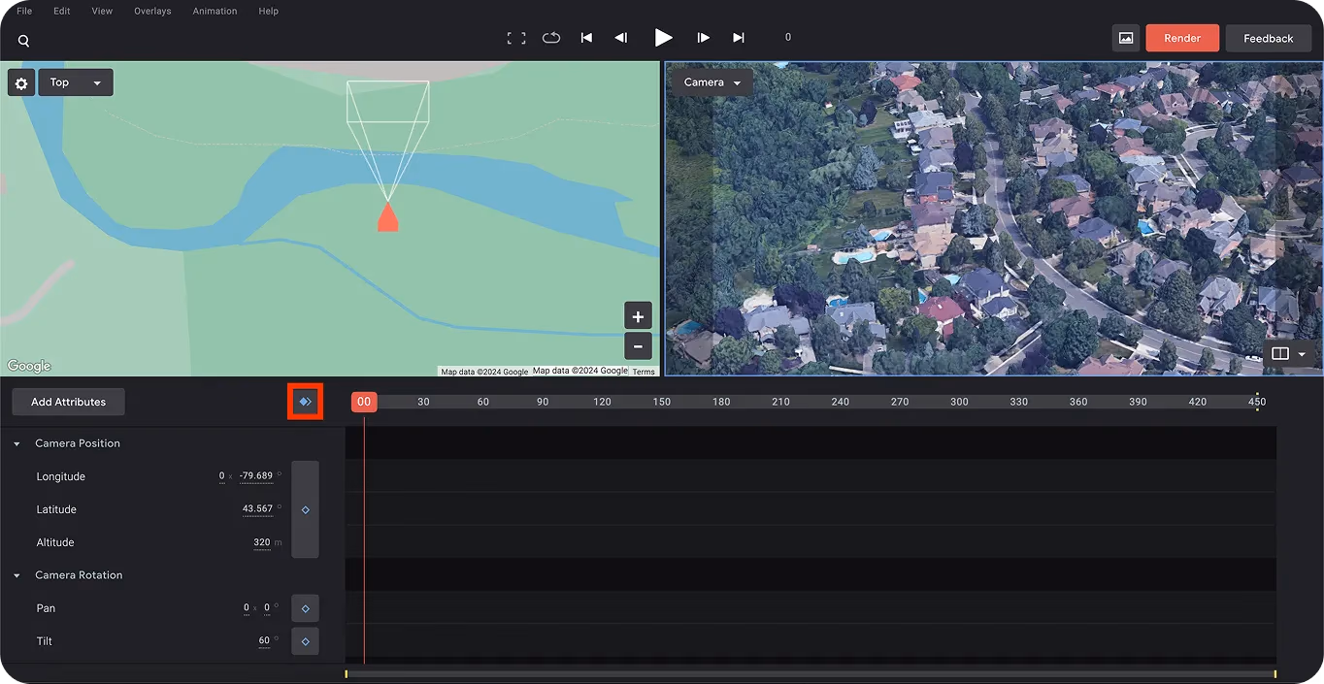
Task: Open the Camera view dropdown
Action: (x=712, y=82)
